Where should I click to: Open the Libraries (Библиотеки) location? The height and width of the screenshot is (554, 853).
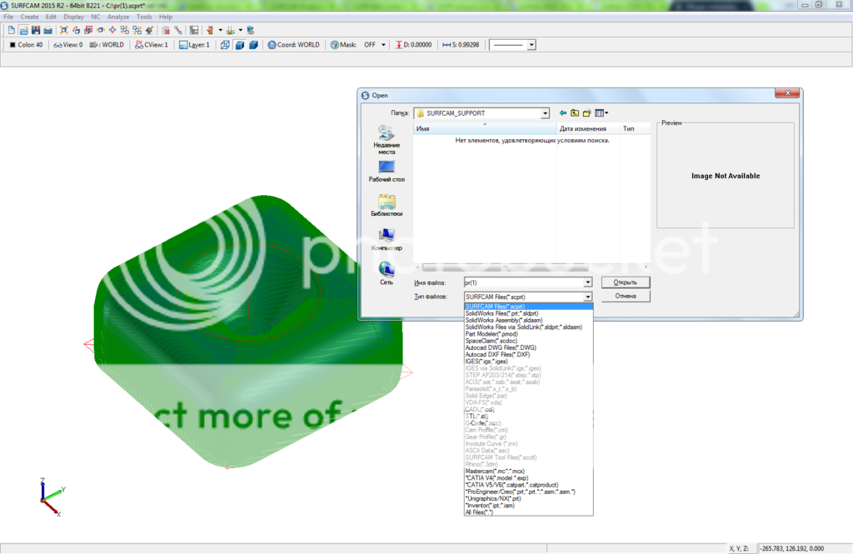pos(386,206)
